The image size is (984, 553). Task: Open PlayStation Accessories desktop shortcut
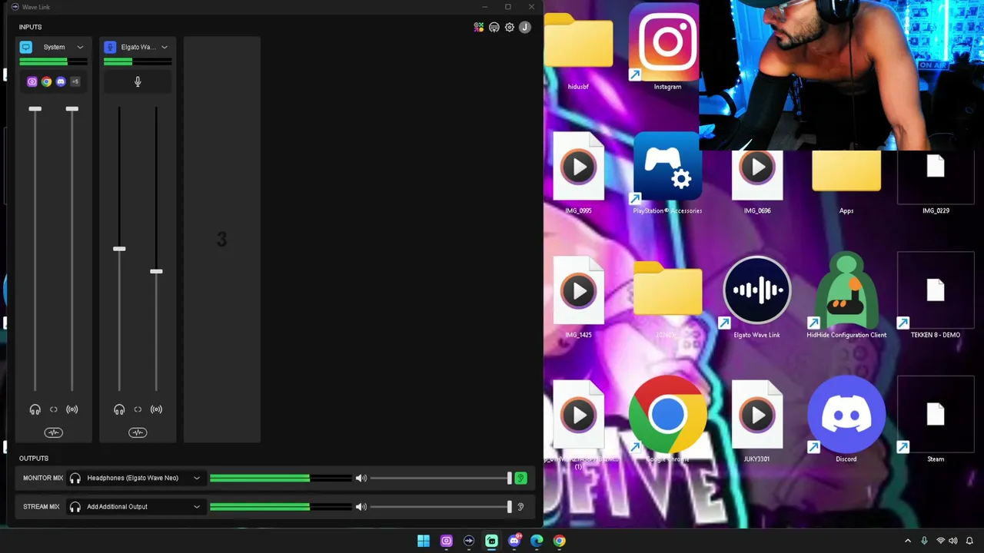pos(667,174)
